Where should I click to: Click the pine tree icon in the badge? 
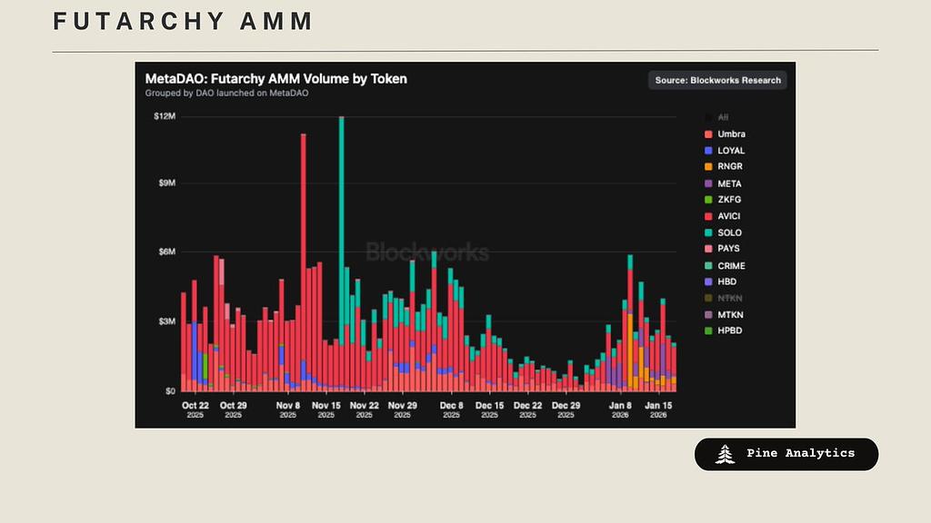click(x=725, y=454)
